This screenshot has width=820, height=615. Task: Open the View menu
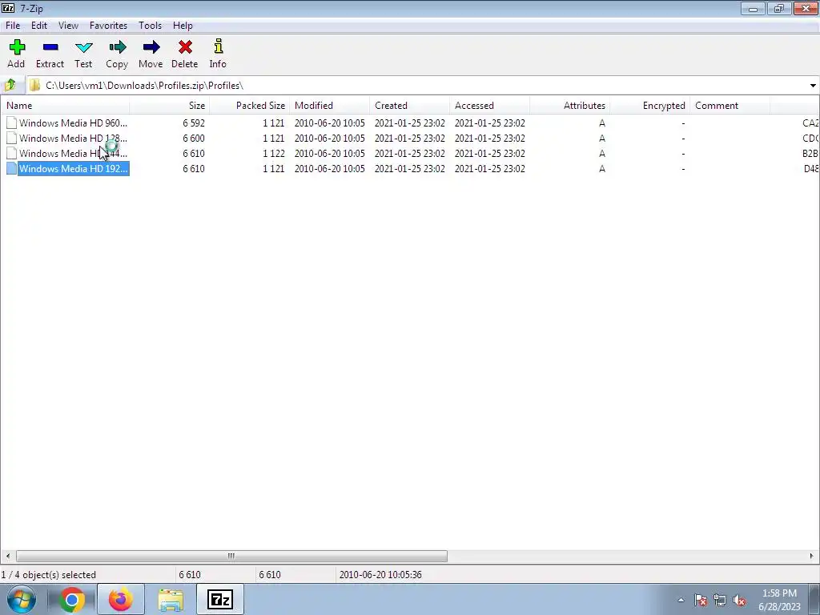click(x=68, y=25)
